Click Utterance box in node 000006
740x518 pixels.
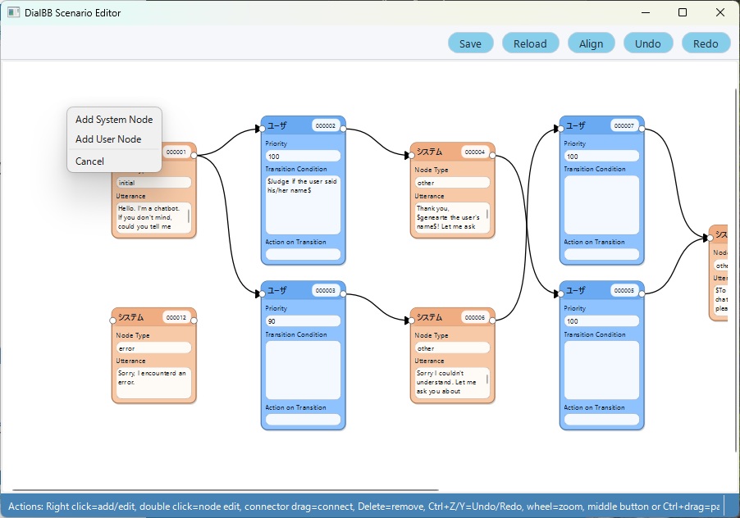coord(452,382)
